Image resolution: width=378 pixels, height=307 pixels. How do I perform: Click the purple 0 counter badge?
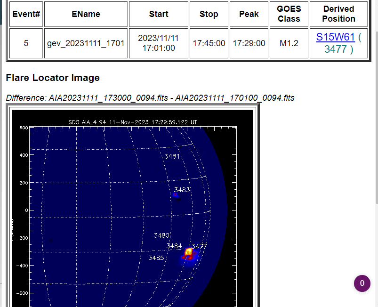tap(362, 283)
